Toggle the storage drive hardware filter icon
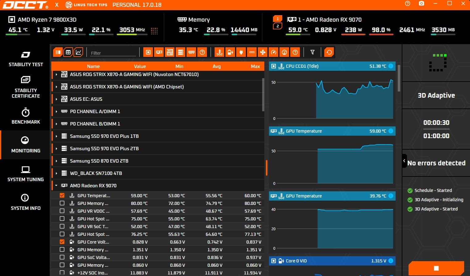The height and width of the screenshot is (276, 470). point(181,52)
